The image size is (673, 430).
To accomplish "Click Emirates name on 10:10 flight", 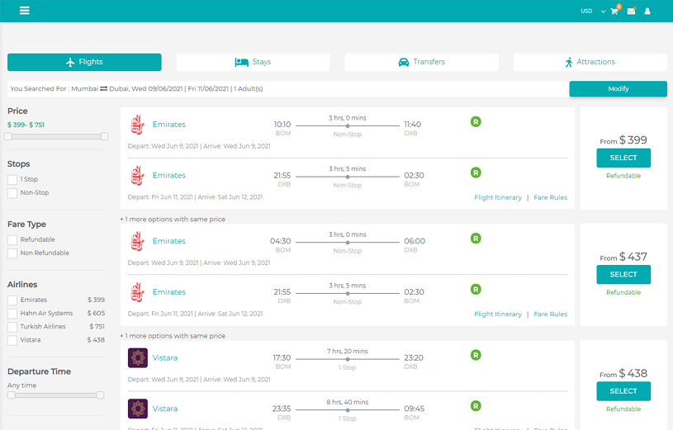I will (x=169, y=125).
